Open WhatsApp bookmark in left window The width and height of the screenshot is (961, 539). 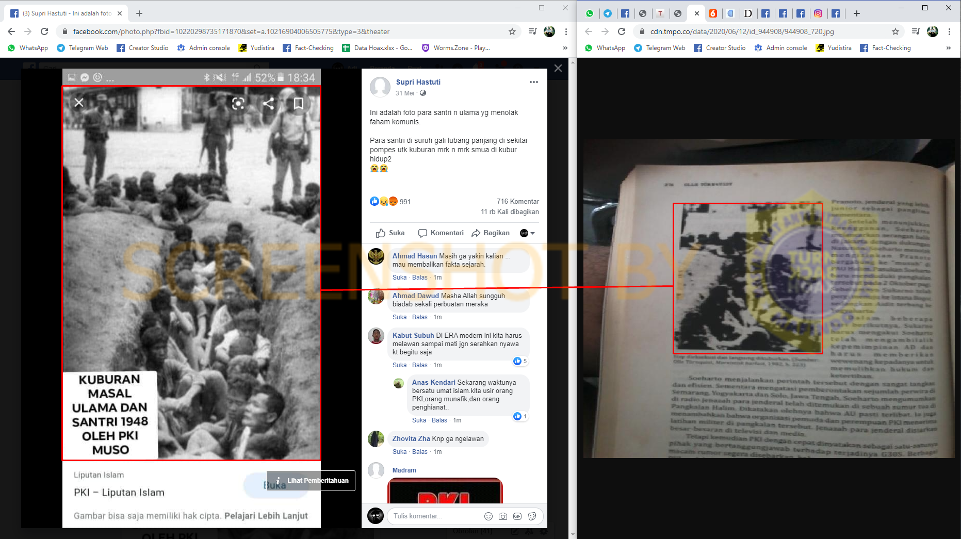tap(28, 48)
